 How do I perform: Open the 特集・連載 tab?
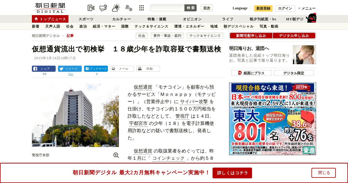157,19
